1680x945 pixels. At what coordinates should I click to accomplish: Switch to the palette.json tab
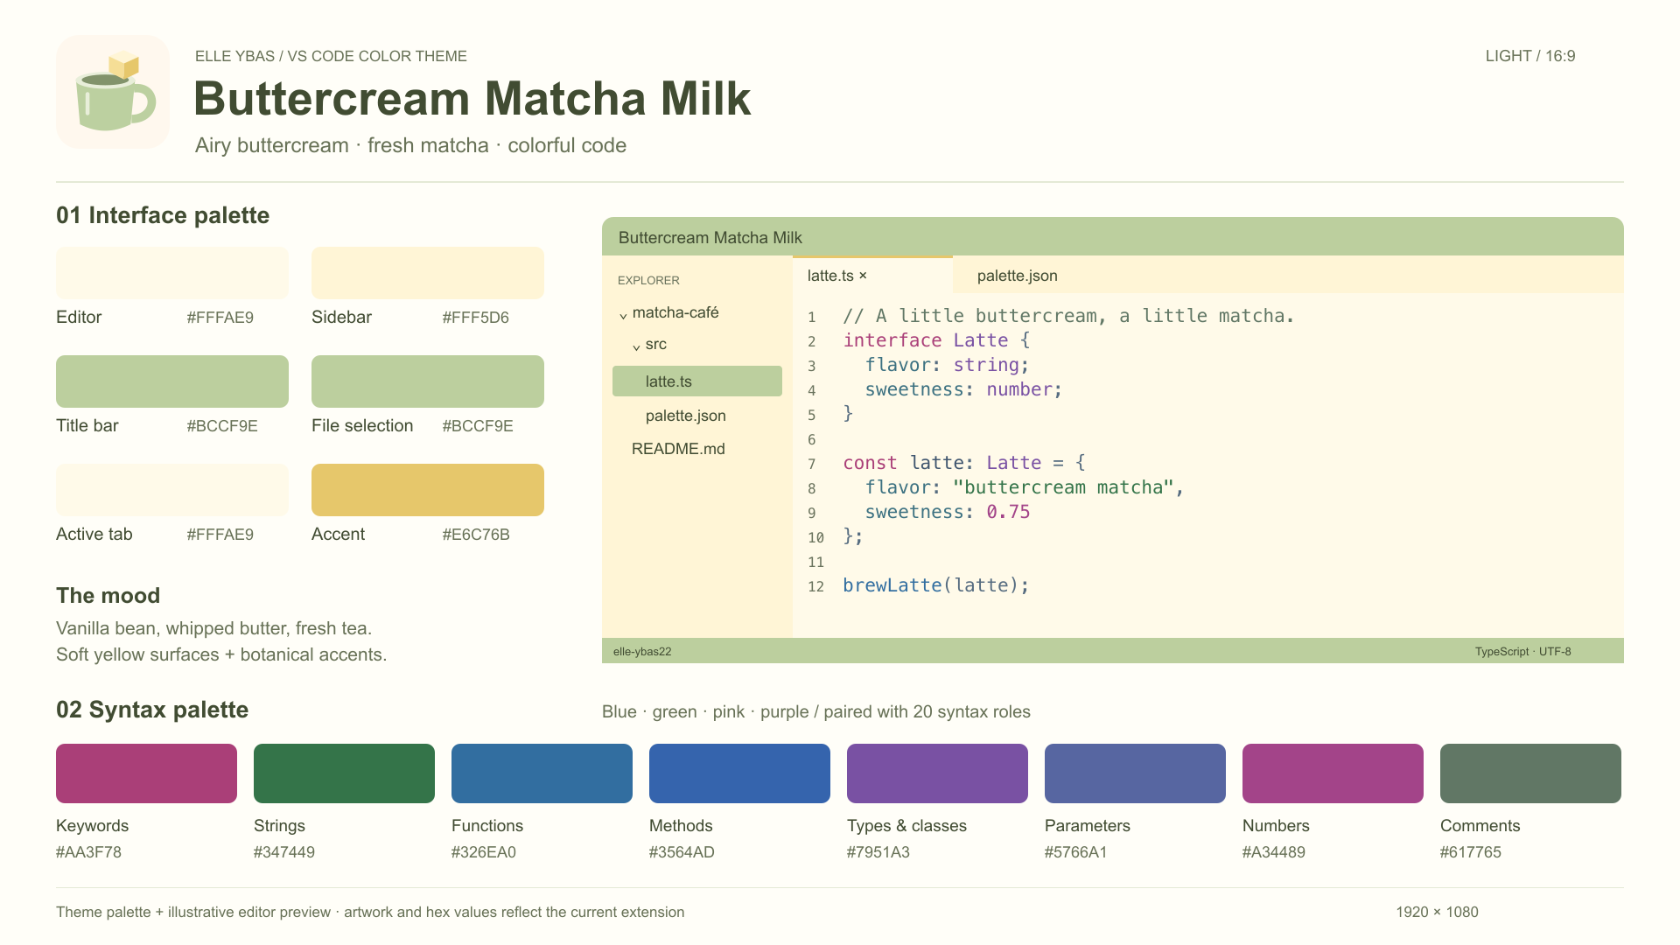[1017, 276]
